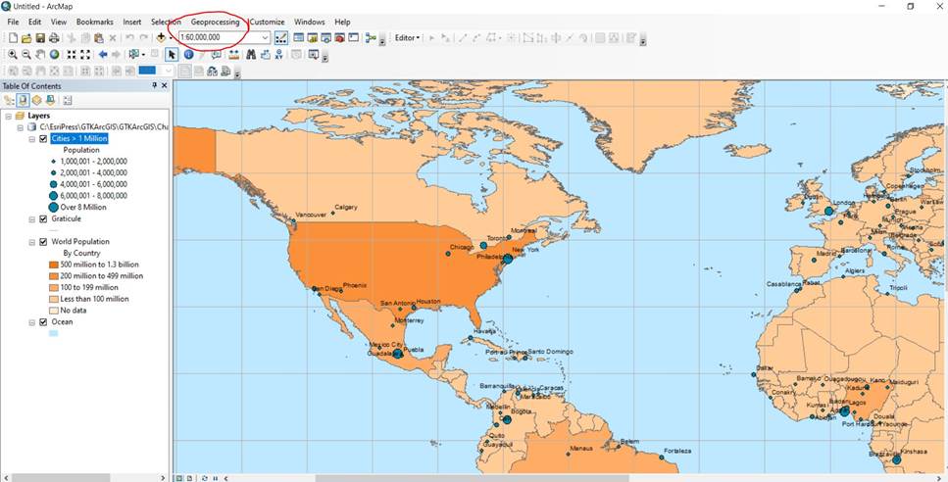This screenshot has width=948, height=482.
Task: Uncheck the Graticule layer checkbox
Action: point(43,218)
